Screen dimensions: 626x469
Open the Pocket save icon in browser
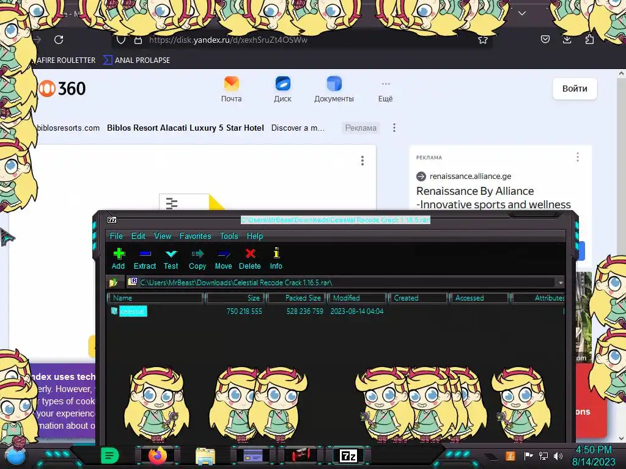(x=545, y=39)
